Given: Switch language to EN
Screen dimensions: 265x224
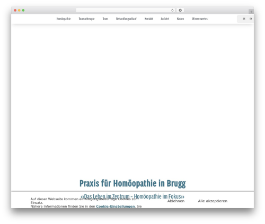Looking at the screenshot, I should [x=251, y=19].
